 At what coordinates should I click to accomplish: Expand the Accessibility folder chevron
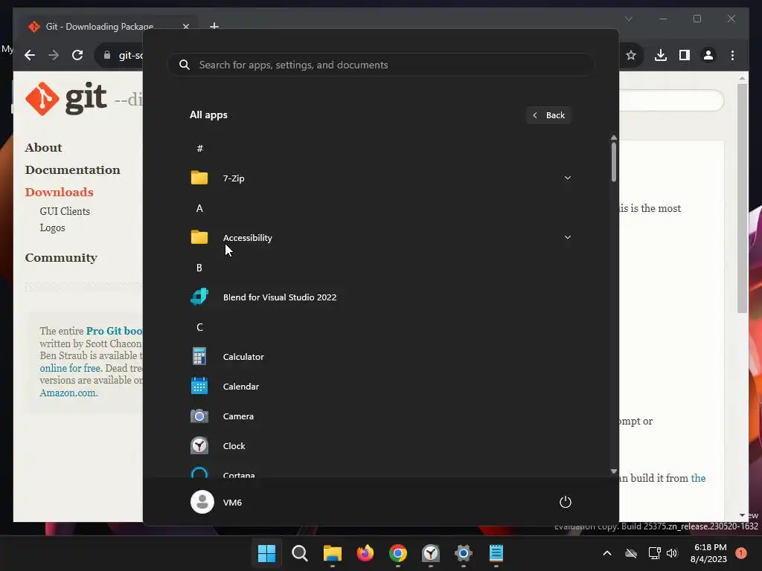pyautogui.click(x=567, y=237)
